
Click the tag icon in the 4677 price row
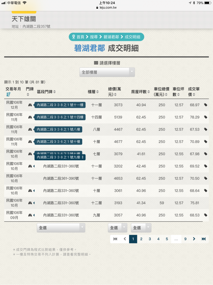click(x=206, y=142)
